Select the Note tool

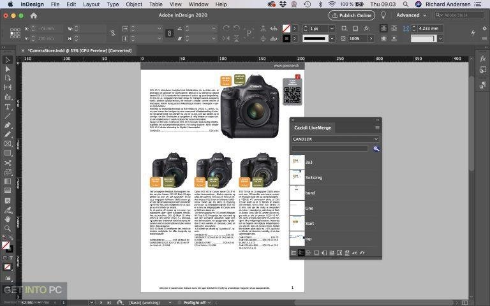(x=8, y=200)
